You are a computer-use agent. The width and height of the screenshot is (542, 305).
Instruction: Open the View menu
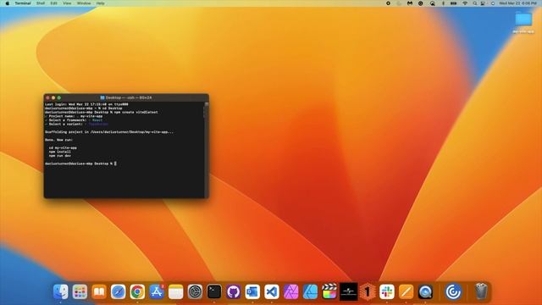[67, 3]
